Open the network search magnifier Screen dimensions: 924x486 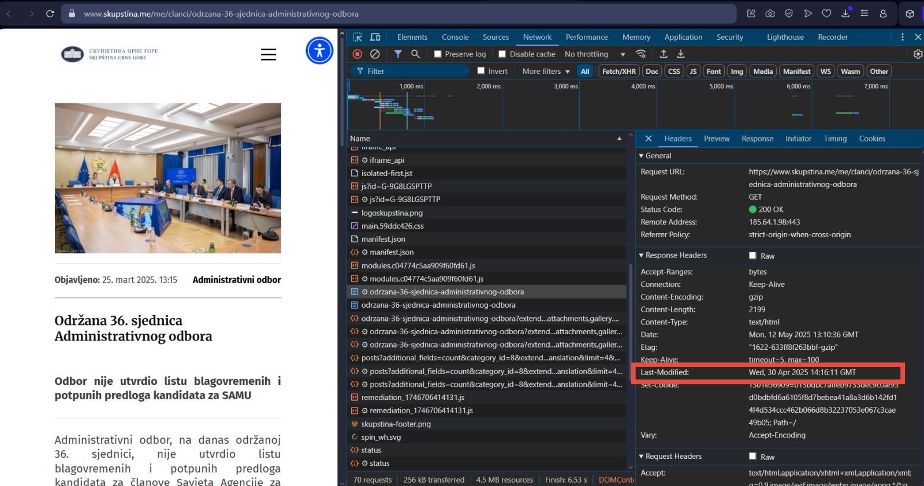tap(415, 54)
